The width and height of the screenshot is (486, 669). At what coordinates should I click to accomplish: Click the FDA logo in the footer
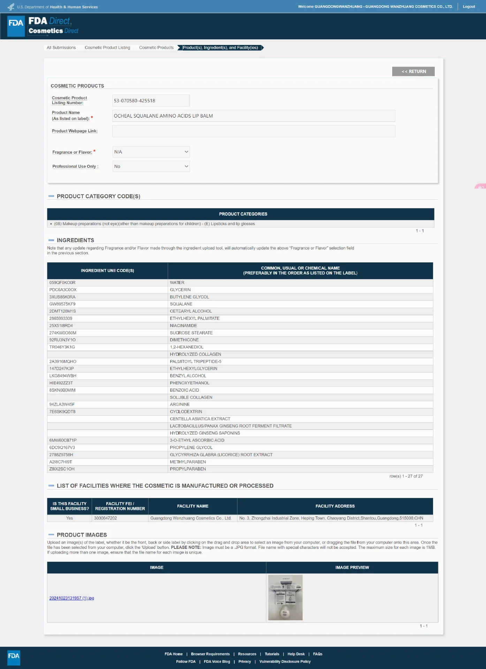click(14, 658)
